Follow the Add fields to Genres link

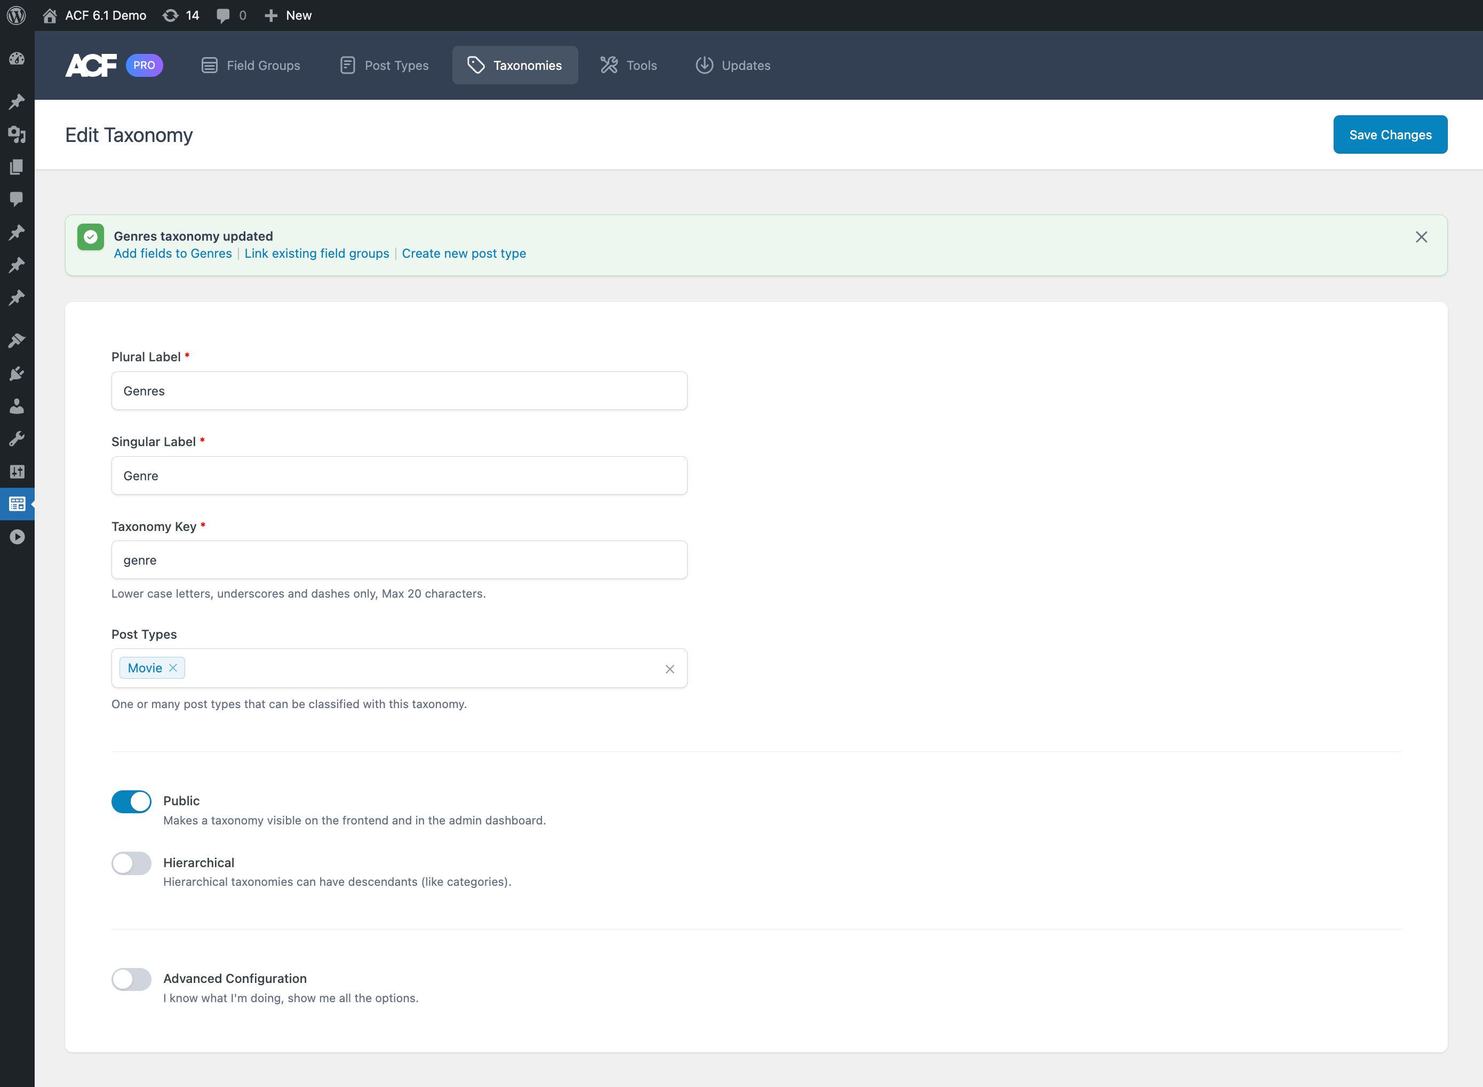pyautogui.click(x=172, y=253)
